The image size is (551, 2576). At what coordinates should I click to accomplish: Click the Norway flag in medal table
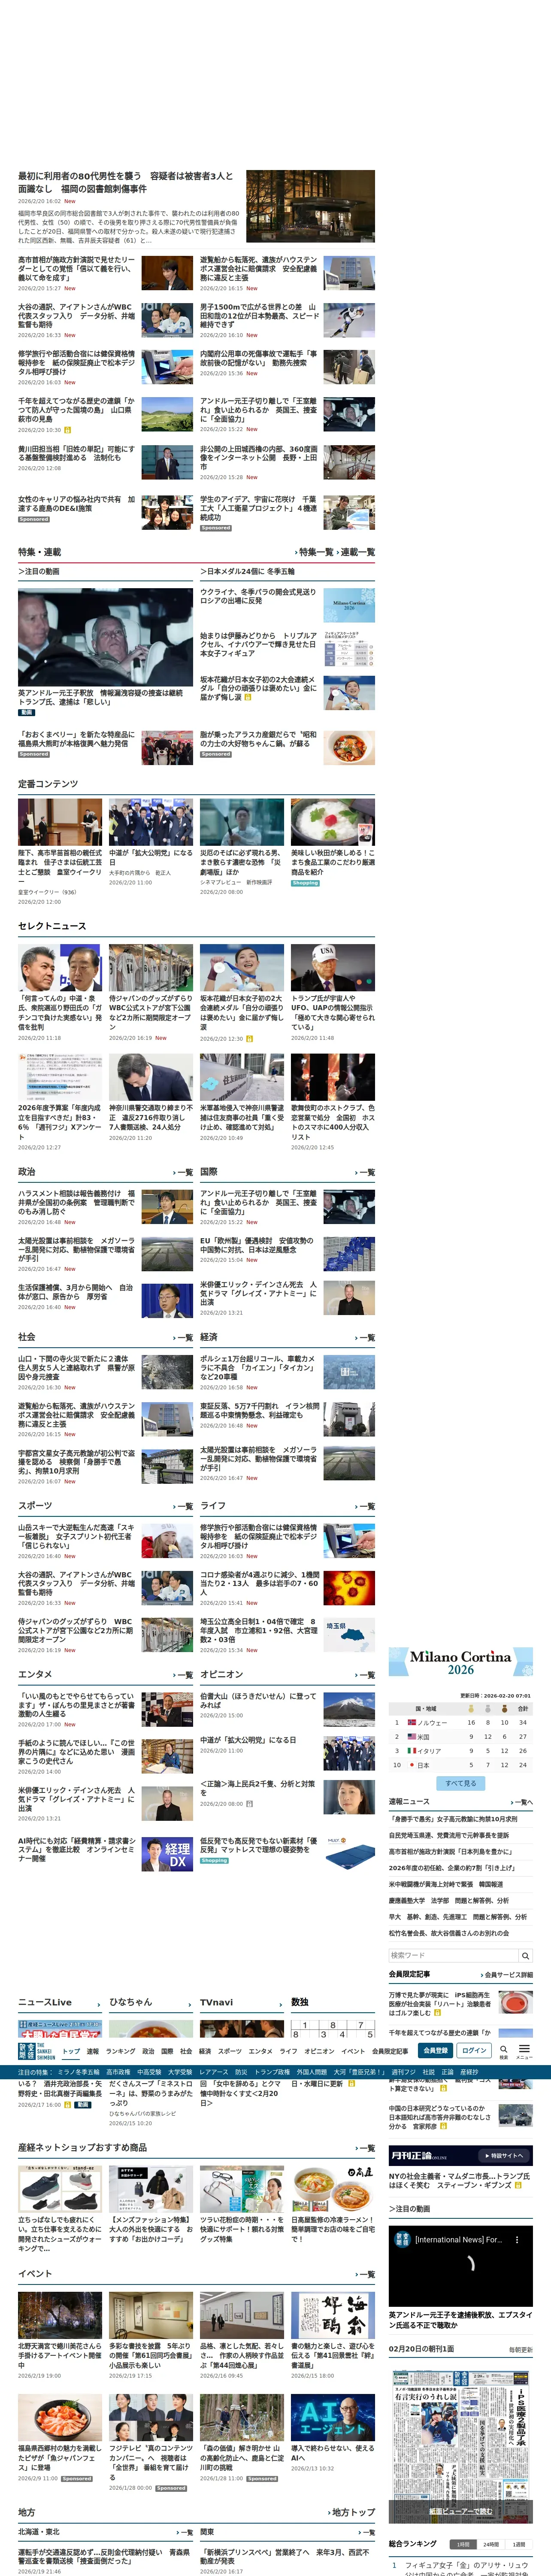[x=411, y=1722]
